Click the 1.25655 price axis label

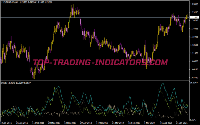[194, 4]
